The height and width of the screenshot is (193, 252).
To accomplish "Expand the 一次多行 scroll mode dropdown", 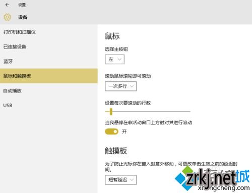I will (120, 86).
